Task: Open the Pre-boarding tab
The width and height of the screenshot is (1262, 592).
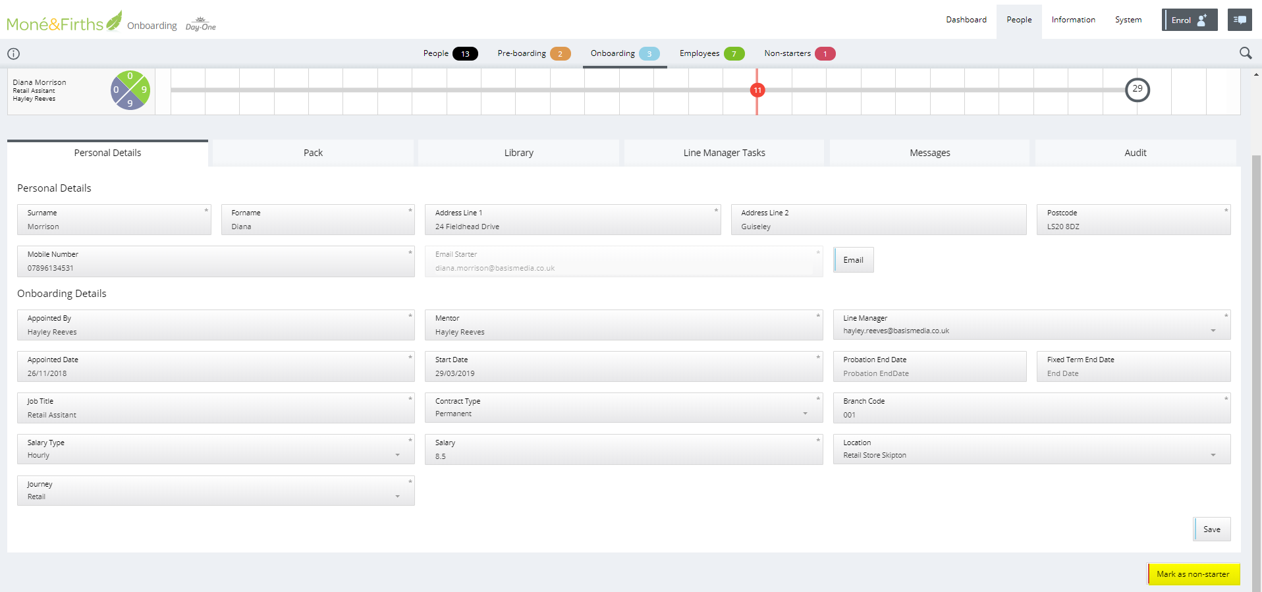Action: pos(533,53)
